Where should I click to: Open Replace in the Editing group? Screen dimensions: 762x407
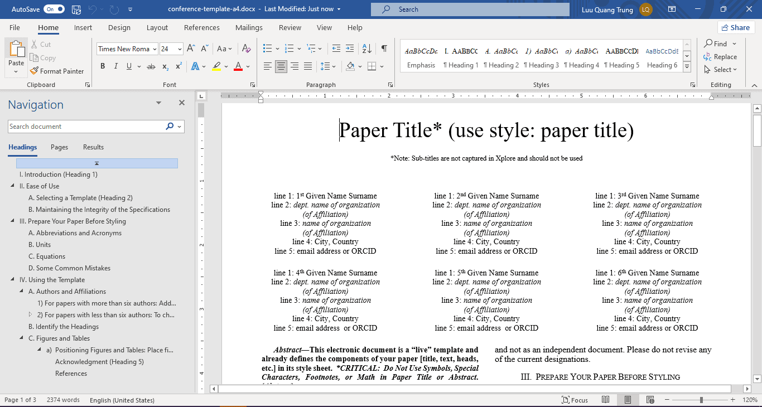tap(722, 56)
